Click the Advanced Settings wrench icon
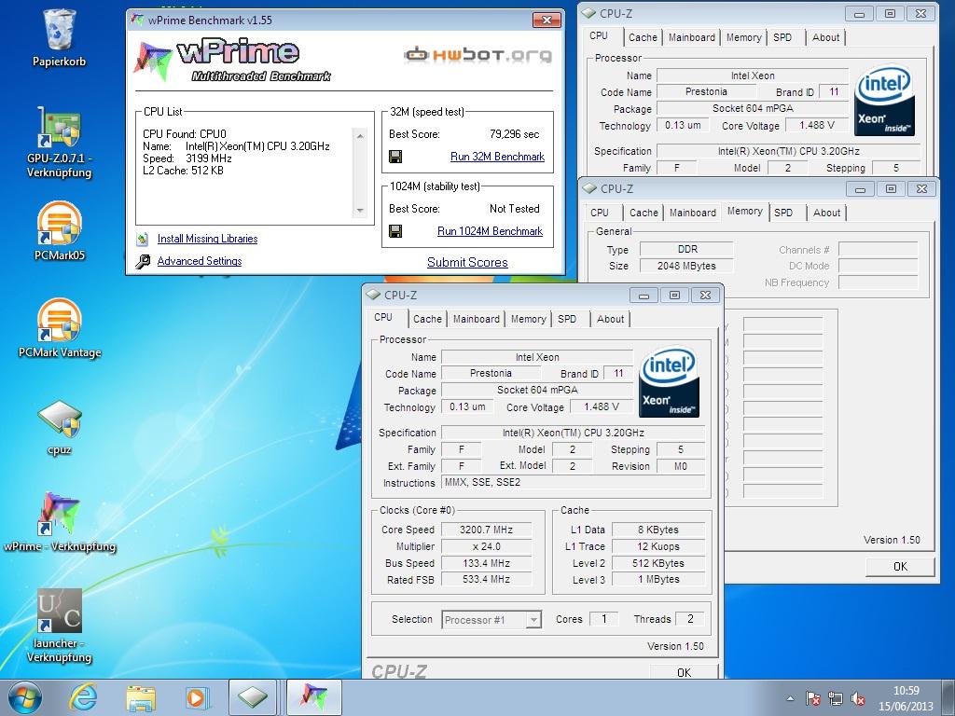Viewport: 955px width, 716px height. [x=143, y=261]
